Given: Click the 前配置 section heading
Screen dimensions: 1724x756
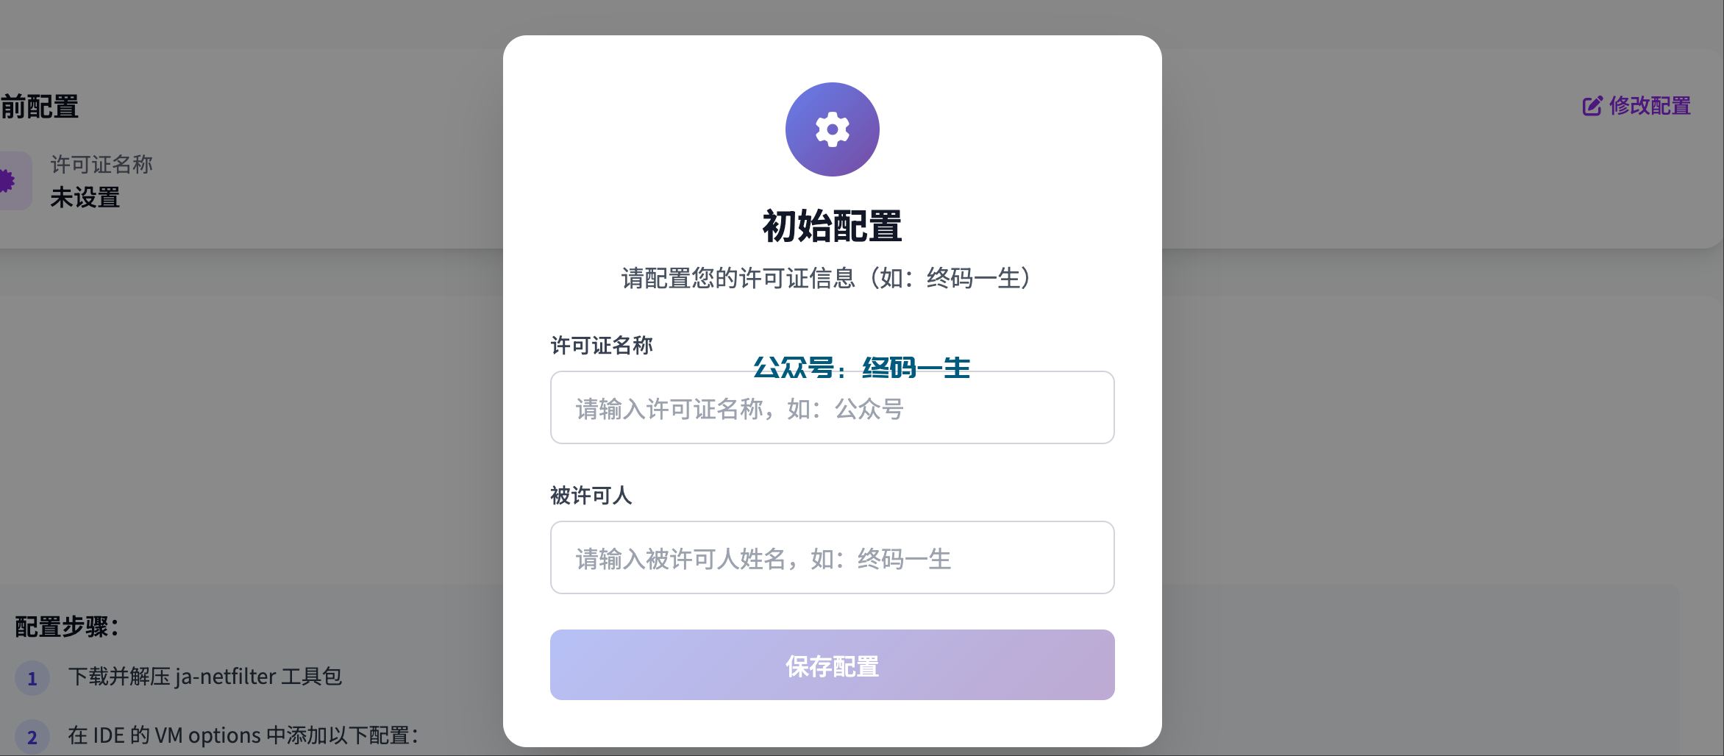Looking at the screenshot, I should pos(40,107).
